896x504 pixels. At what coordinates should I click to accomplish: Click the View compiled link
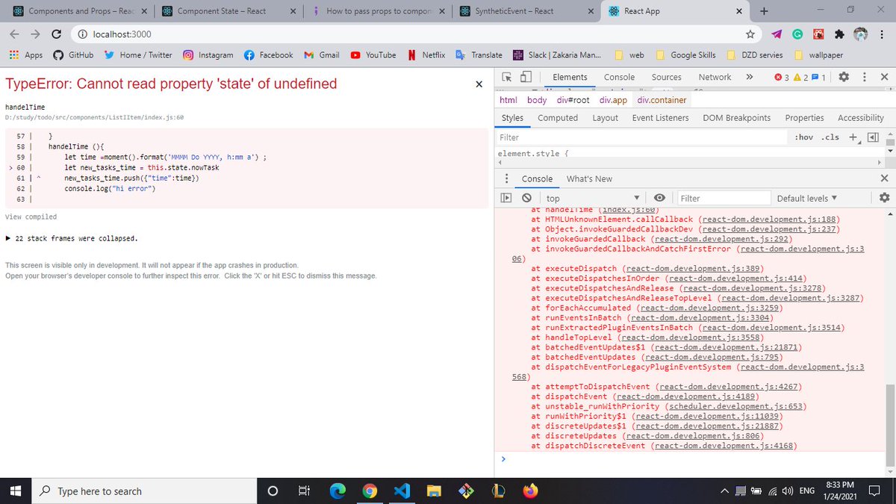31,217
